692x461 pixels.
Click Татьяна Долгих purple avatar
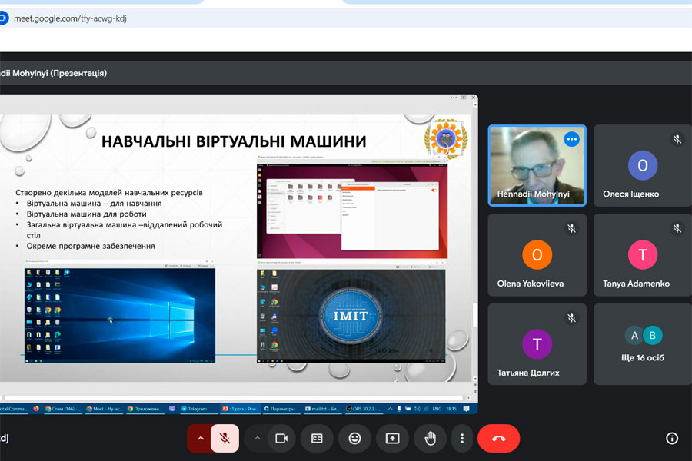[x=537, y=344]
